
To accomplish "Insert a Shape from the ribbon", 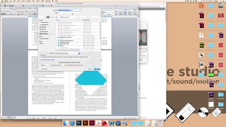I will click(126, 13).
